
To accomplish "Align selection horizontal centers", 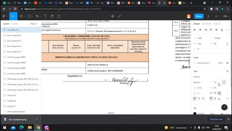I will [200, 30].
